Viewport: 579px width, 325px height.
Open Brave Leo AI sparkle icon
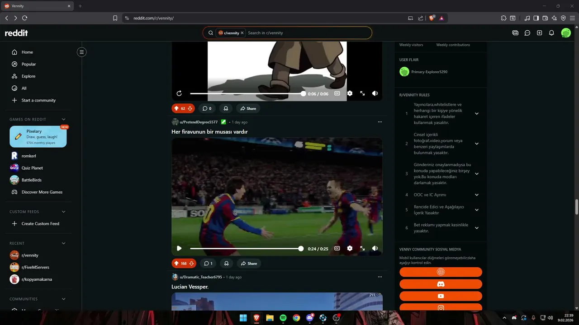(x=554, y=18)
